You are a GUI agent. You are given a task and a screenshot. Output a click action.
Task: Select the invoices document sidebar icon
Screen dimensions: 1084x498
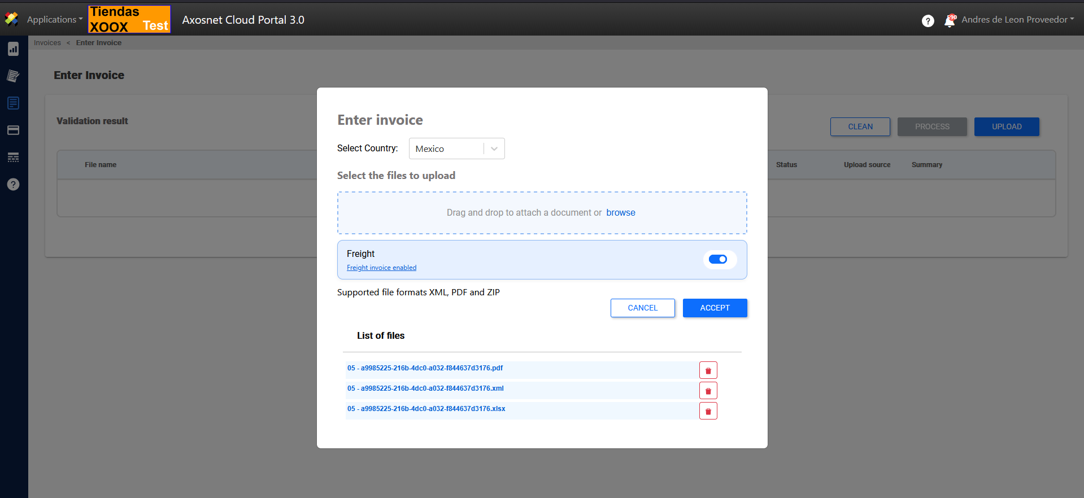click(x=14, y=103)
